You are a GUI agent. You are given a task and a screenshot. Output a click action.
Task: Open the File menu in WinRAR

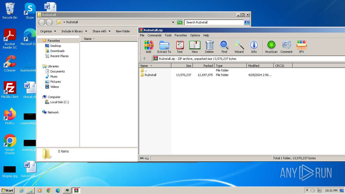click(x=142, y=35)
